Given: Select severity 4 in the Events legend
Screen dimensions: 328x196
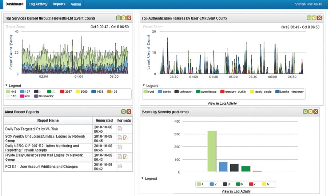Looking at the screenshot, I should pos(200,184).
